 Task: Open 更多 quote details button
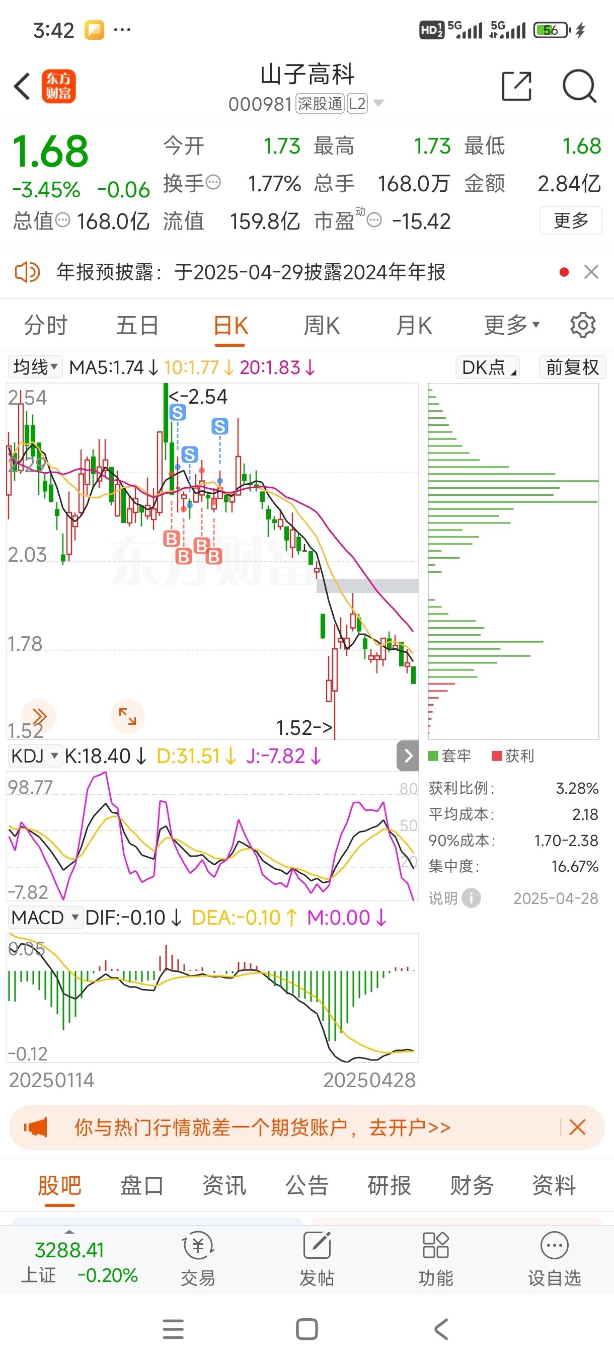[x=571, y=220]
